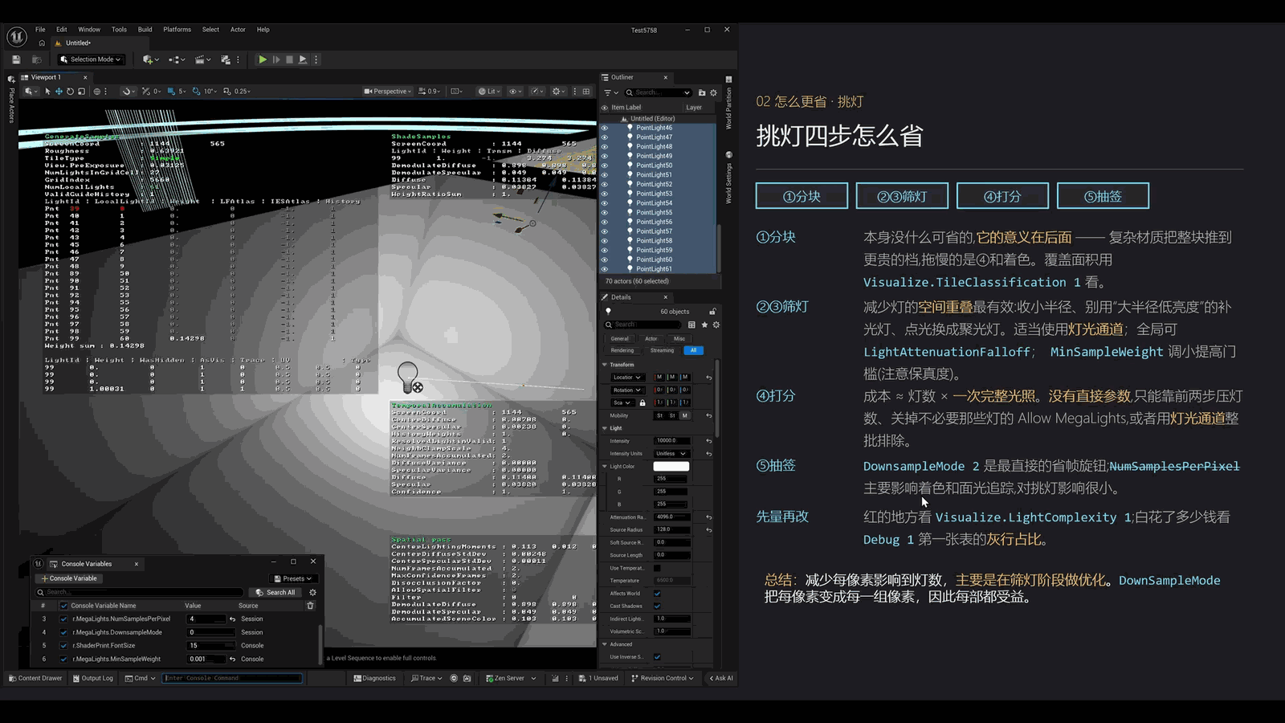Uncheck the r.MegaLights.DownsampleMode row checkbox

(64, 632)
